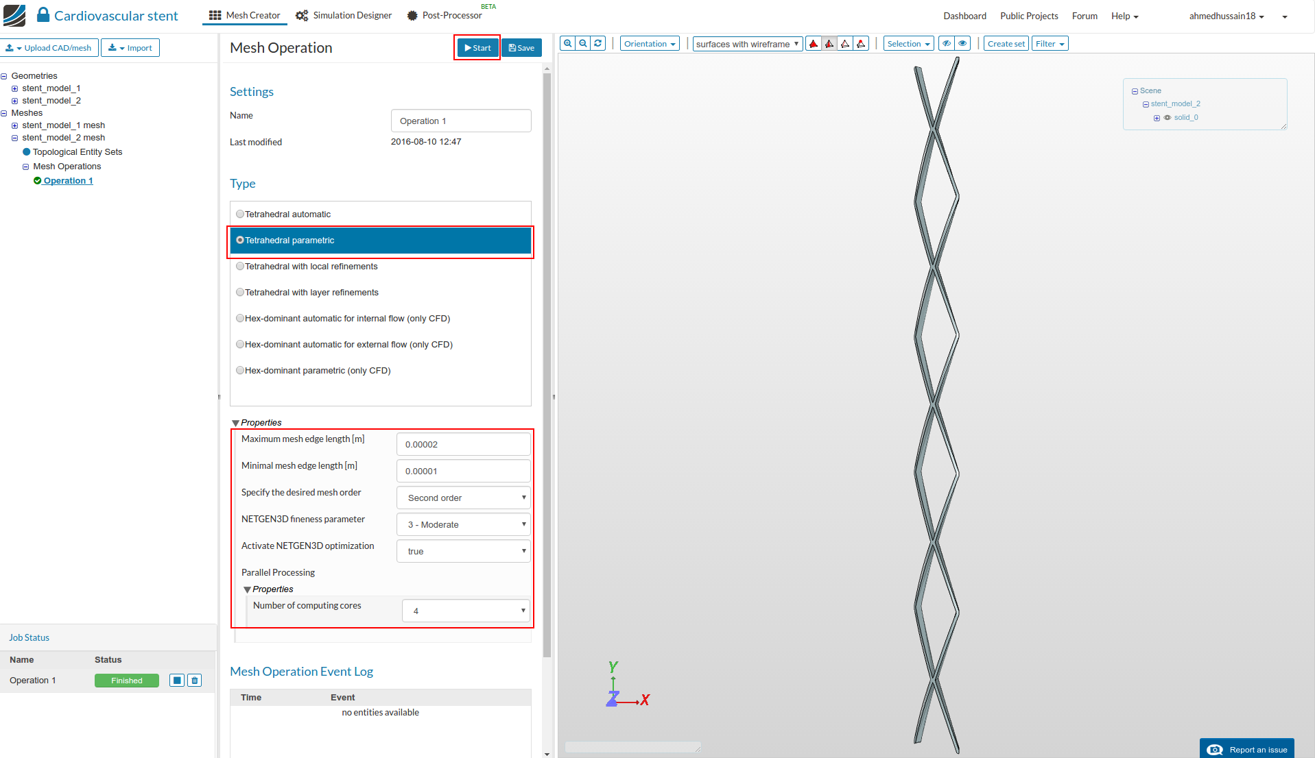Expand the stent_model_1 mesh node
The height and width of the screenshot is (758, 1315).
(x=14, y=125)
